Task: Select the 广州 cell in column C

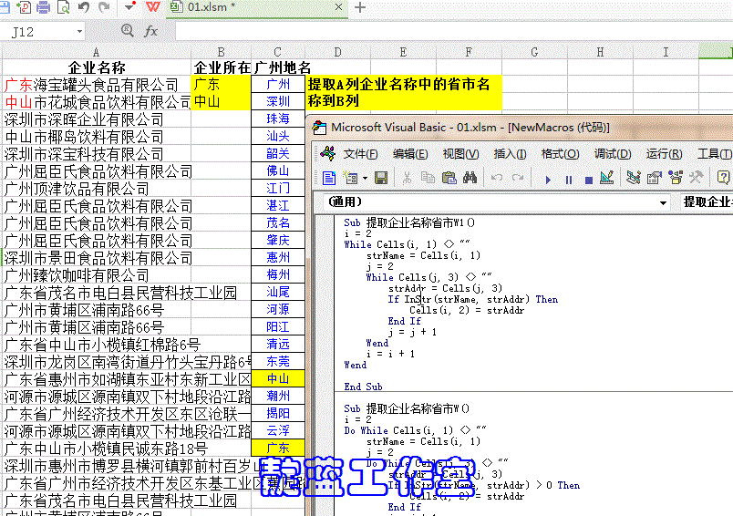Action: (x=278, y=85)
